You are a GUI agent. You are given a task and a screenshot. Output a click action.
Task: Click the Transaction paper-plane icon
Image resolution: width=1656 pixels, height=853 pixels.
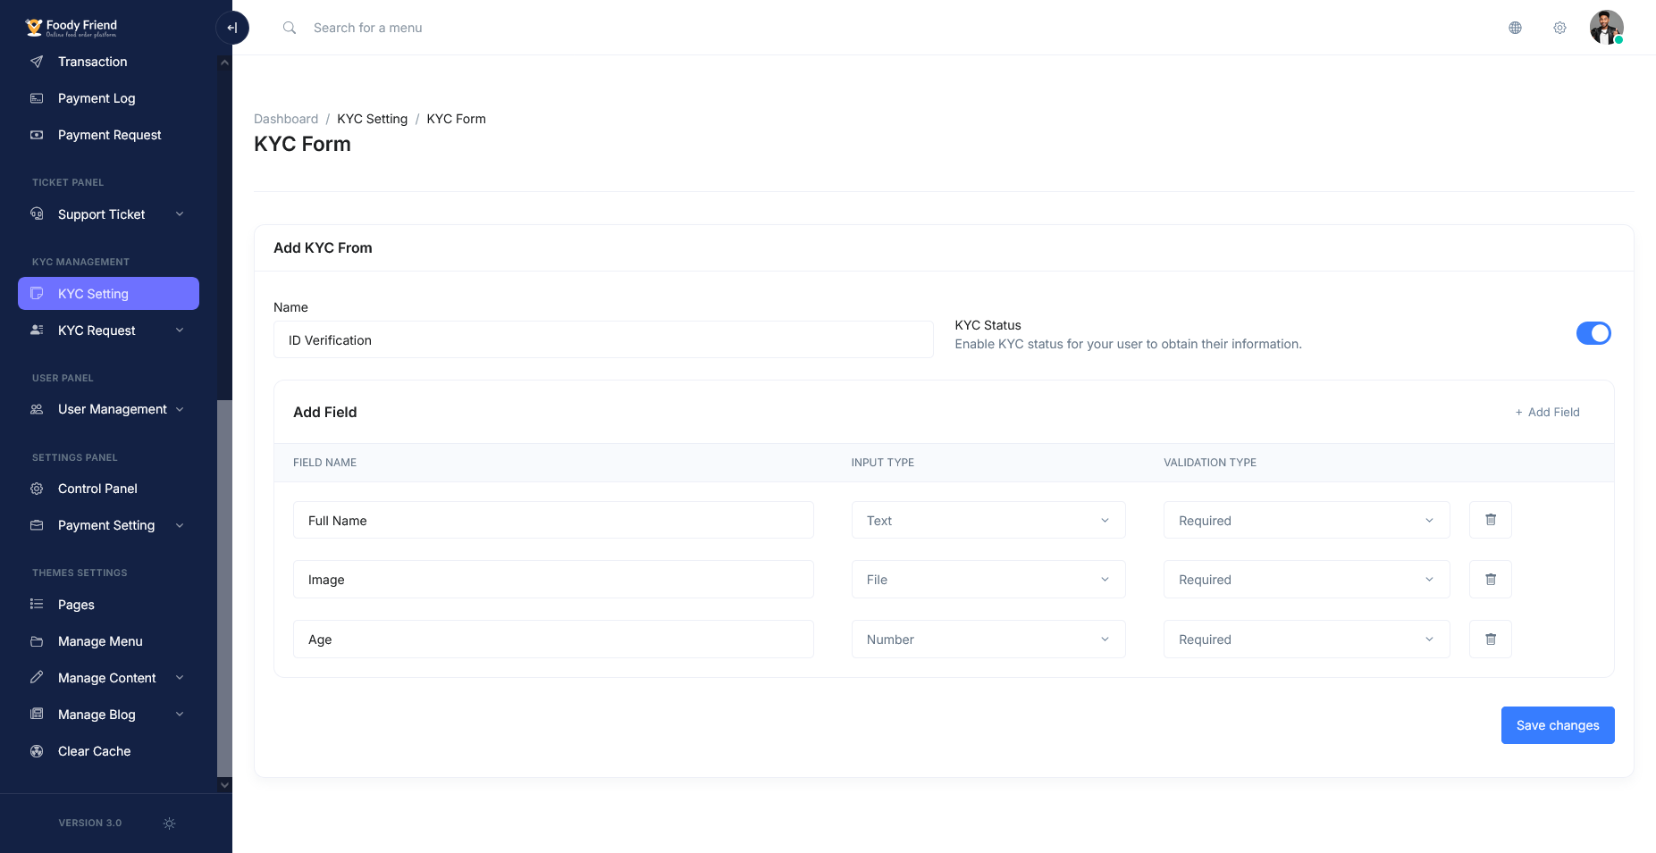pyautogui.click(x=37, y=62)
